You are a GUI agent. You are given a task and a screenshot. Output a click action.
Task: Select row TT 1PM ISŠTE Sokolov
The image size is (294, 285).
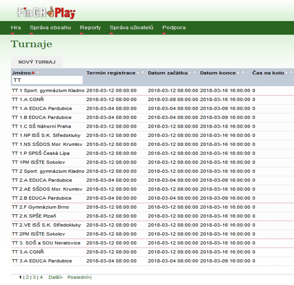click(x=152, y=162)
